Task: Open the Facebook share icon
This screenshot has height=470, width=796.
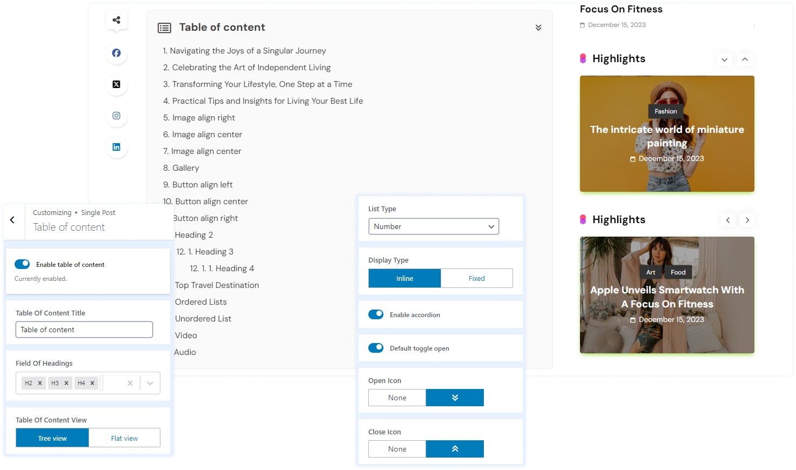Action: coord(116,53)
